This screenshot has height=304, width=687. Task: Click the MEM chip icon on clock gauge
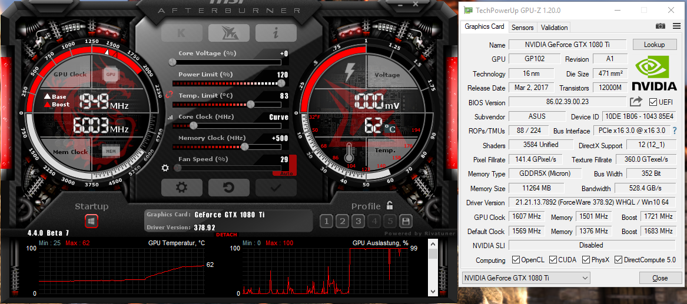click(111, 151)
